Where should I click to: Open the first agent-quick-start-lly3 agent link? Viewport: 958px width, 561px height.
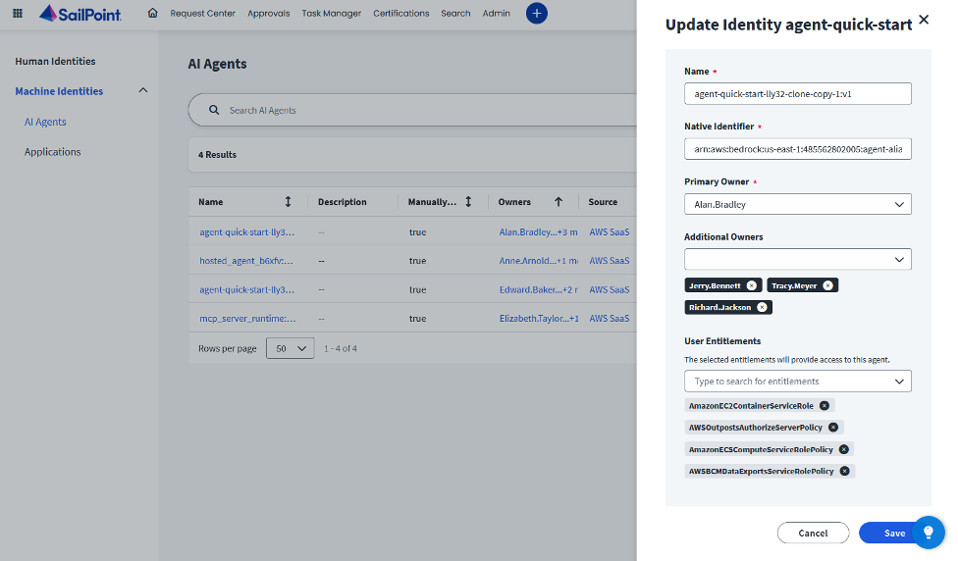(246, 232)
